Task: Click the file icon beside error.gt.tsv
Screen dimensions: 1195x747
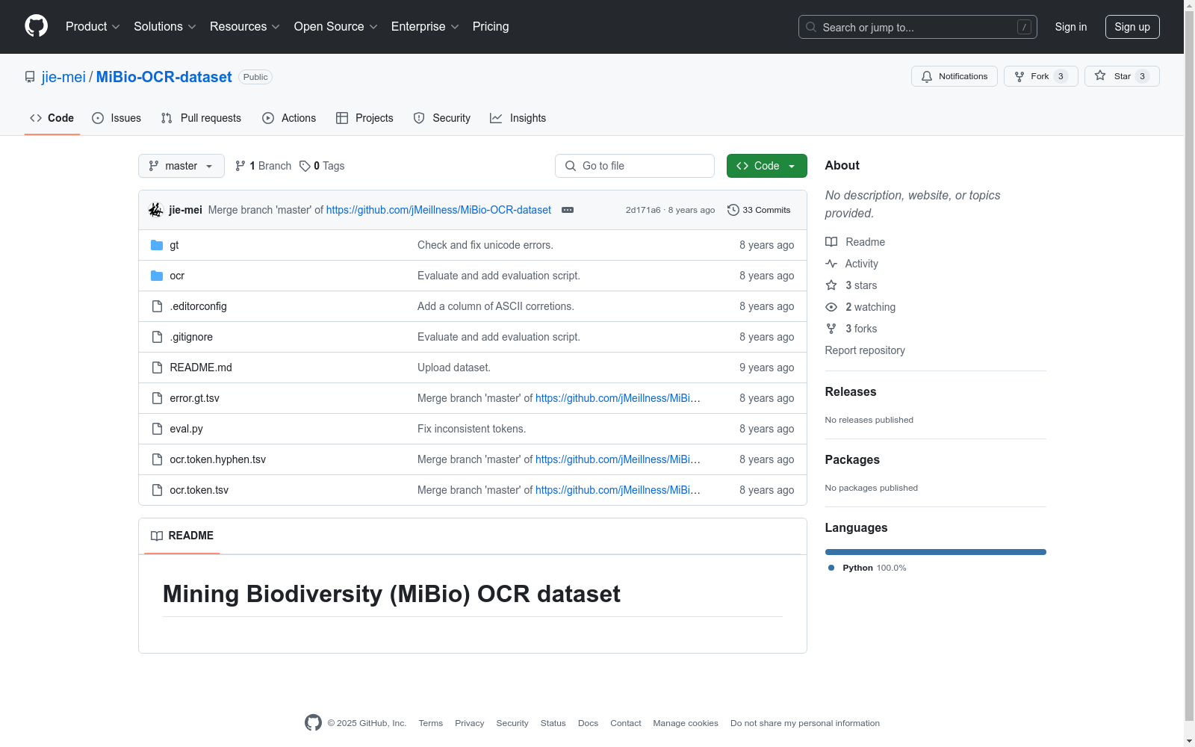Action: click(x=157, y=398)
